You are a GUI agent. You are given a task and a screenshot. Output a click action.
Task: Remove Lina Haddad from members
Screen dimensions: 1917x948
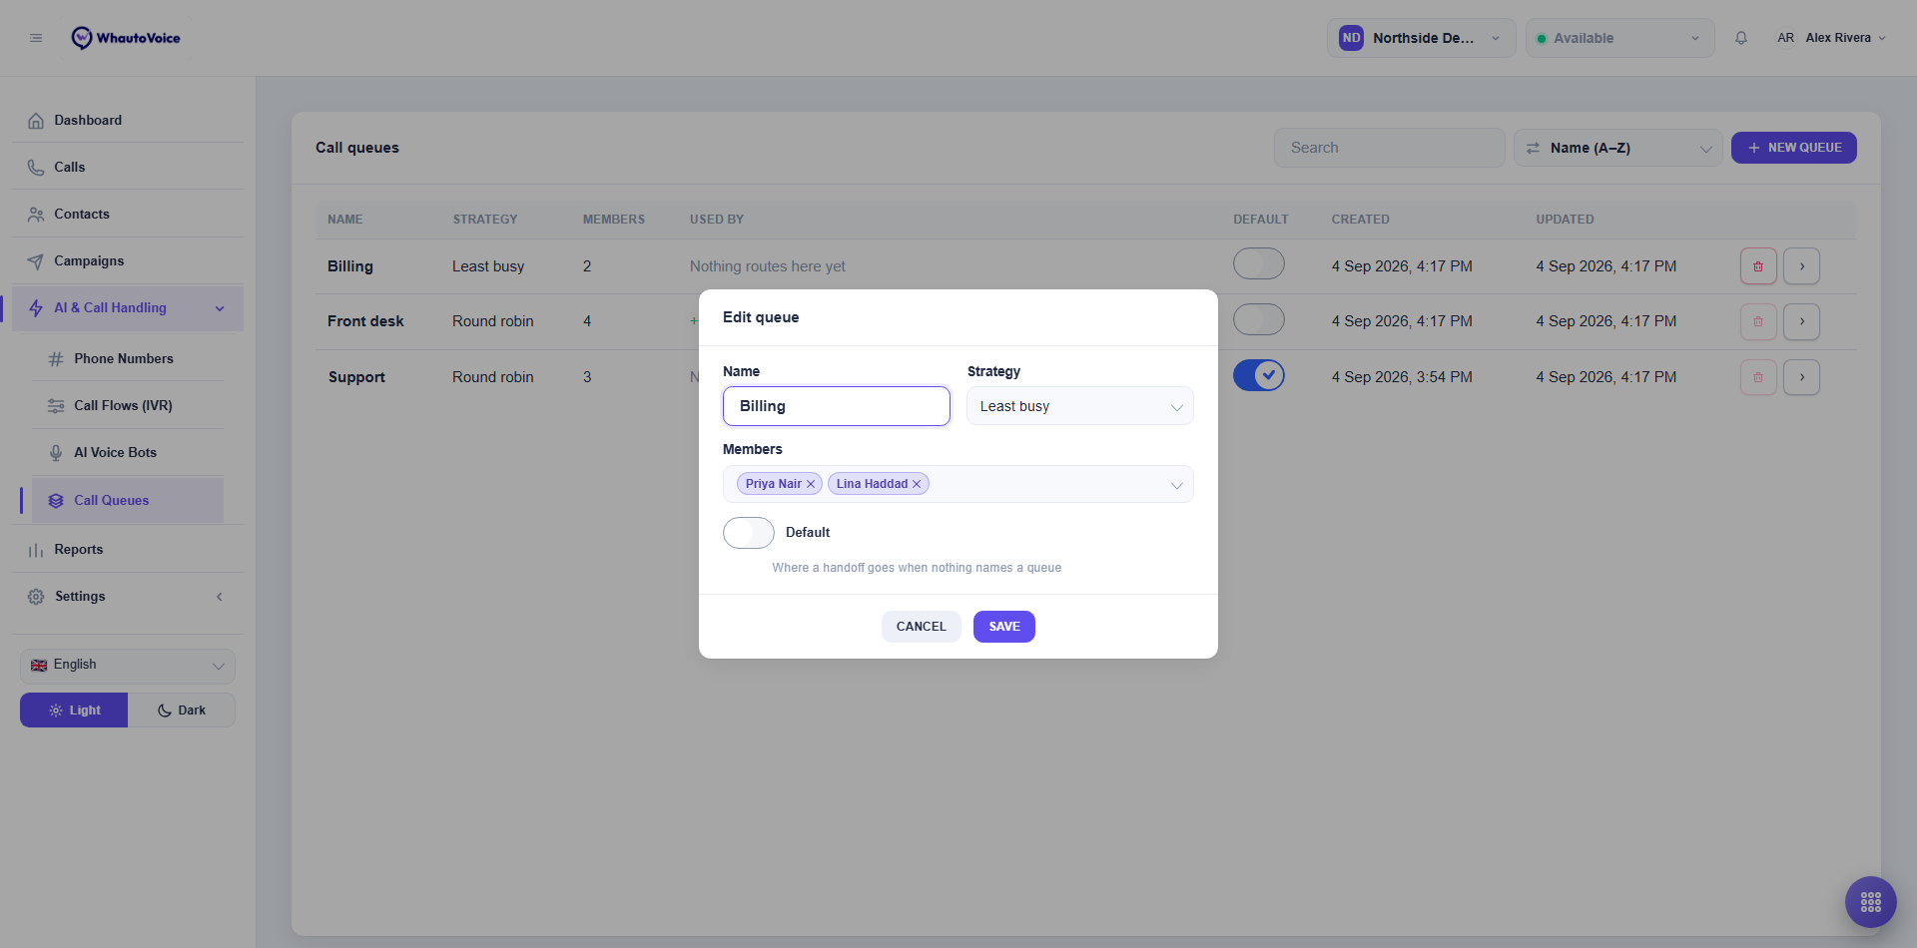tap(917, 484)
